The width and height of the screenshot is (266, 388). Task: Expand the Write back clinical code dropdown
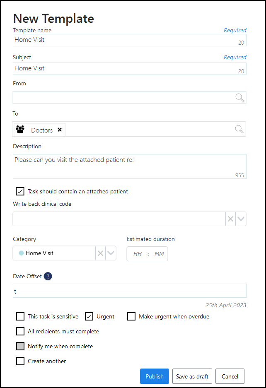click(241, 219)
